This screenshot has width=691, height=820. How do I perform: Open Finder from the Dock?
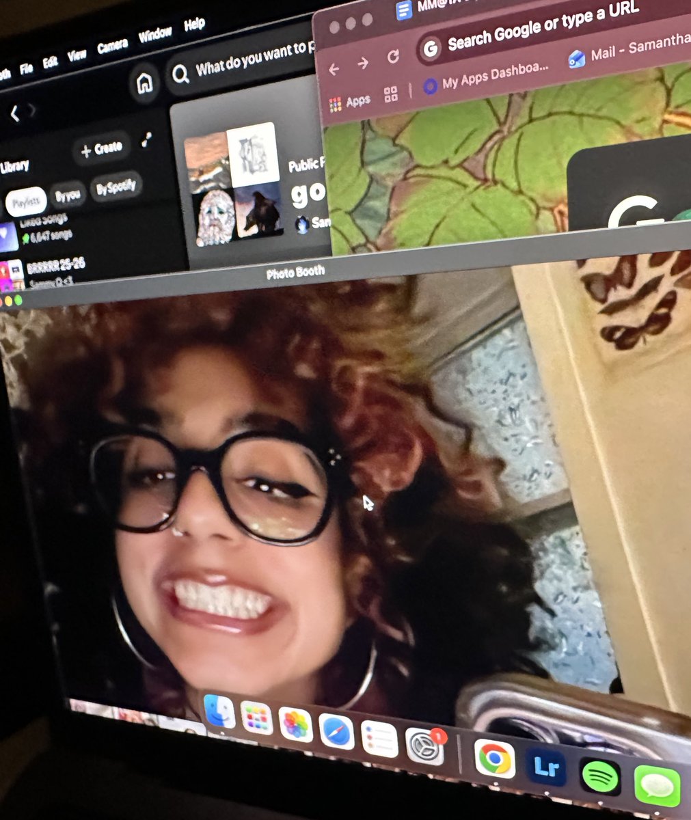click(x=219, y=712)
